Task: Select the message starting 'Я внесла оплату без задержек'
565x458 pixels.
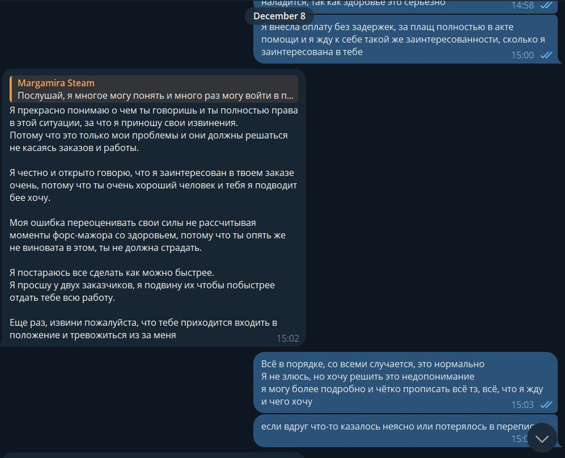Action: [x=405, y=40]
